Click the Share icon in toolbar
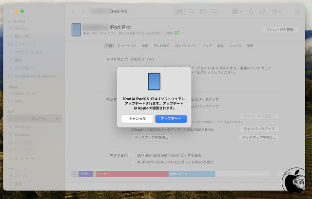312x199 pixels. coord(251,11)
